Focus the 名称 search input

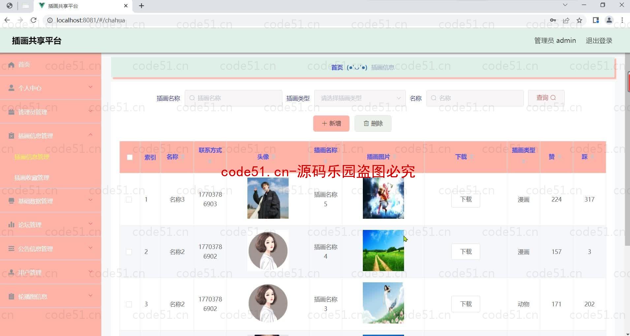(x=475, y=98)
